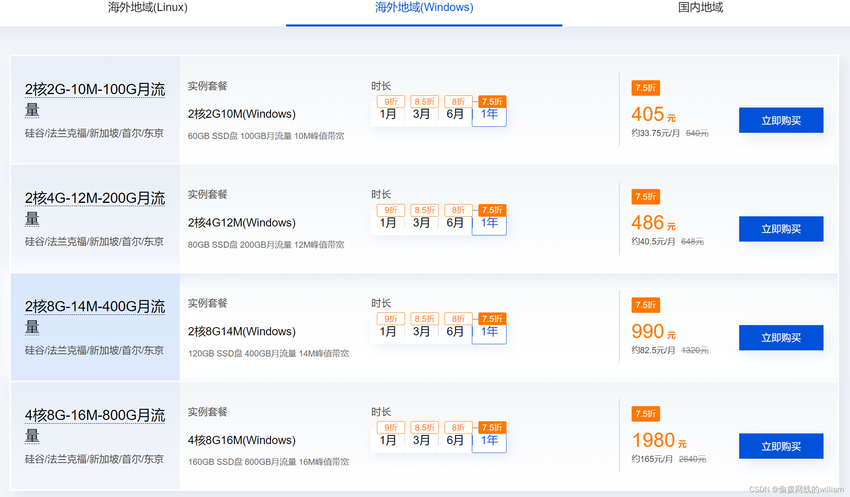Select 6月 duration for 2核8G14M plan
The height and width of the screenshot is (497, 850).
click(x=455, y=332)
